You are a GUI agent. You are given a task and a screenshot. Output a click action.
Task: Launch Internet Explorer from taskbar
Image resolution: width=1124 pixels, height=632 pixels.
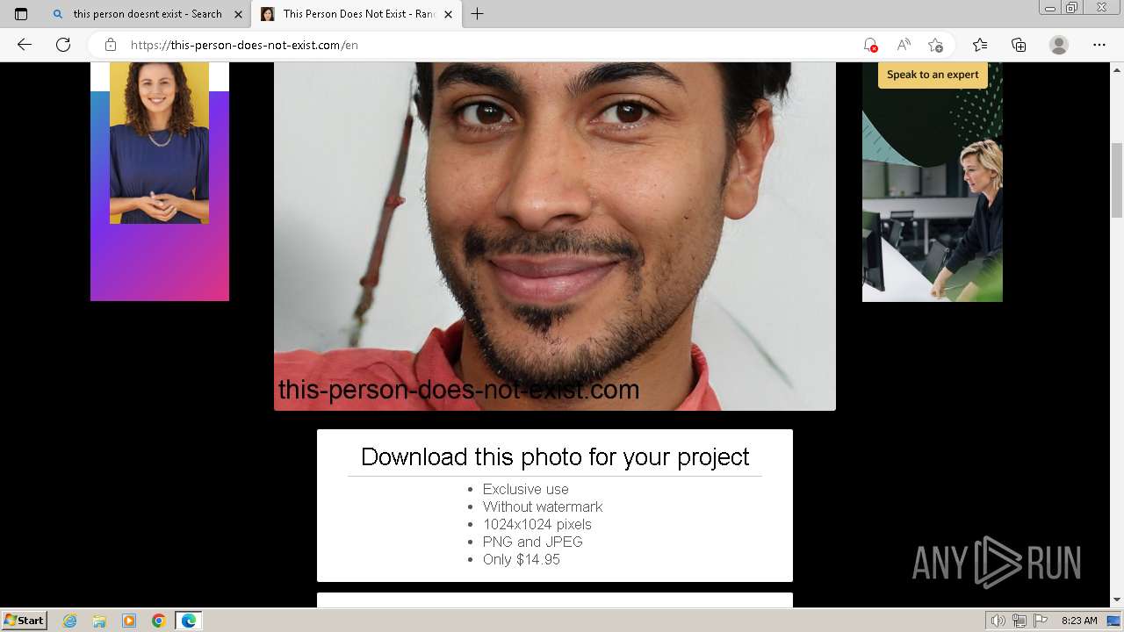coord(70,621)
